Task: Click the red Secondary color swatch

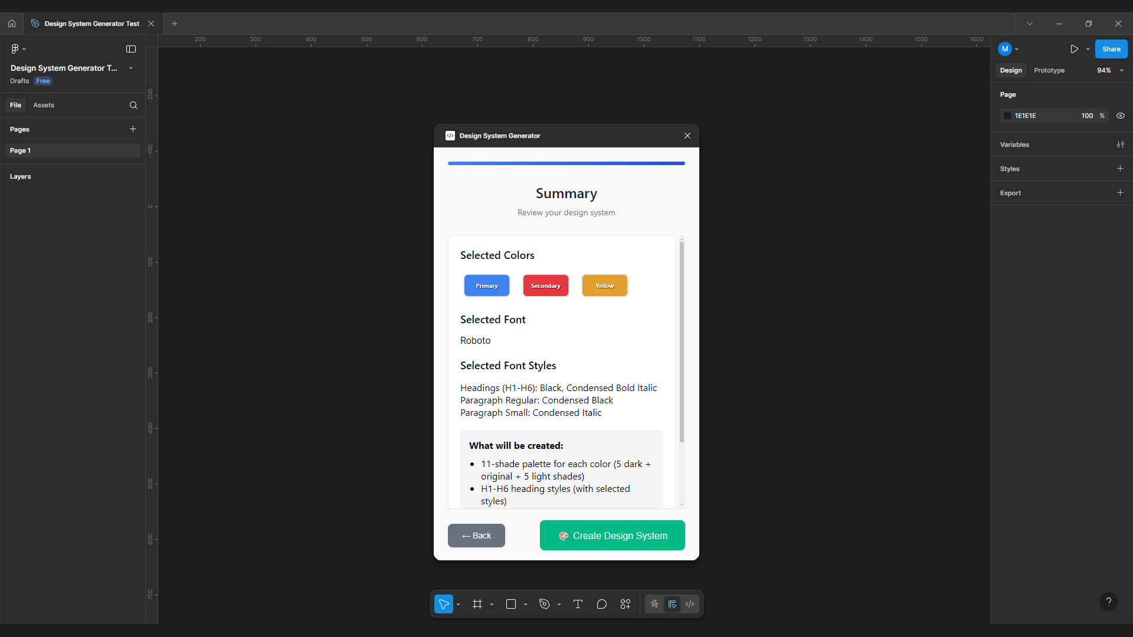Action: pos(545,285)
